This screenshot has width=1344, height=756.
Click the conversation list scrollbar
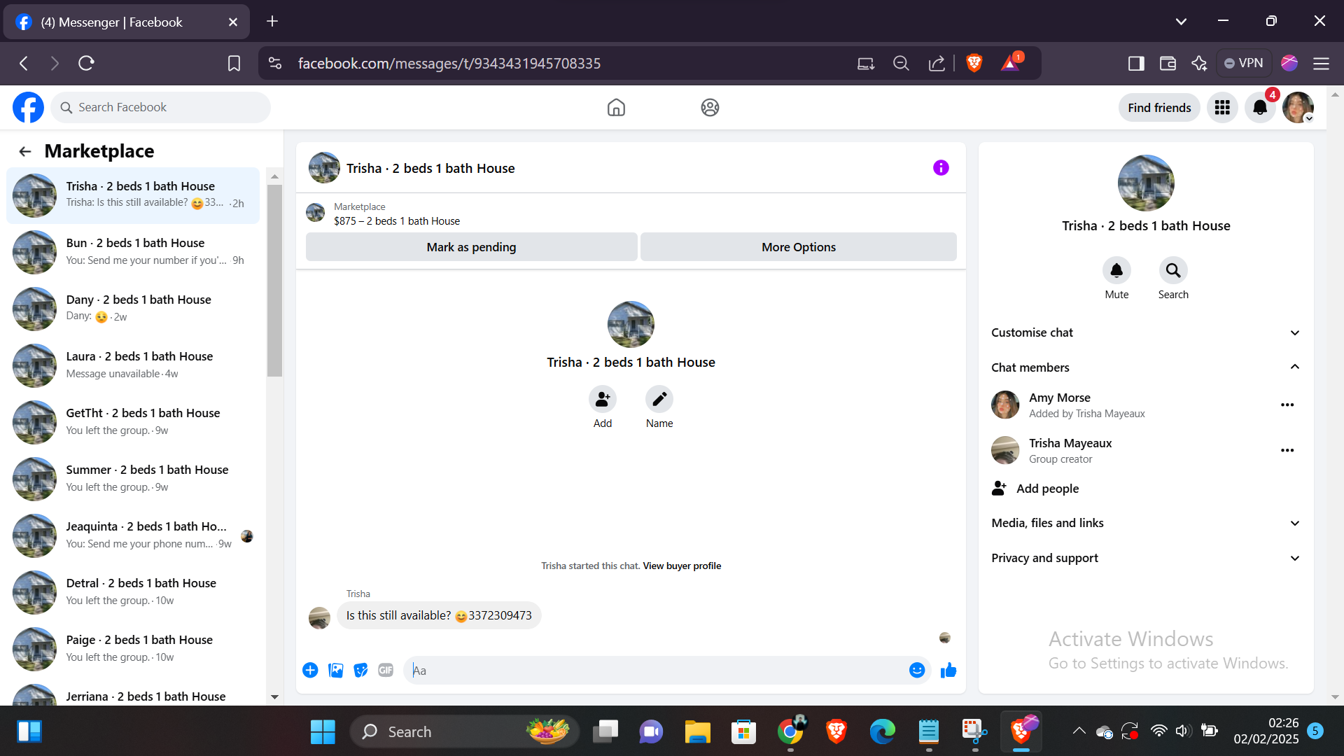click(274, 280)
